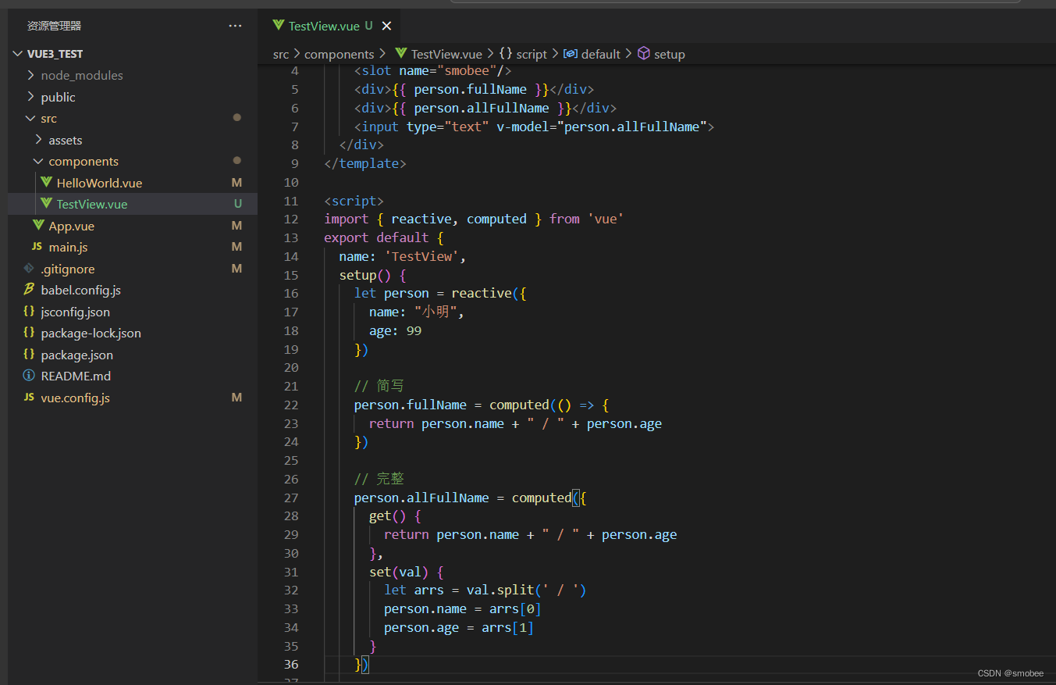Open package-lock.json file
Viewport: 1056px width, 685px height.
click(x=91, y=333)
